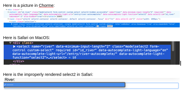Click the River: label
The image size is (186, 105).
click(10, 80)
